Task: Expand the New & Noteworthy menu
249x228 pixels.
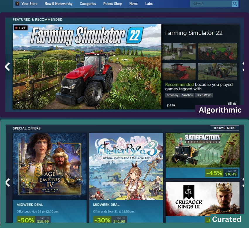Action: pyautogui.click(x=58, y=4)
